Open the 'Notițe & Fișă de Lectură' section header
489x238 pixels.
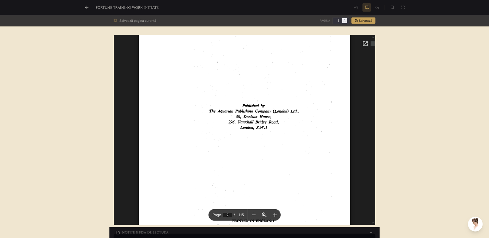244,233
